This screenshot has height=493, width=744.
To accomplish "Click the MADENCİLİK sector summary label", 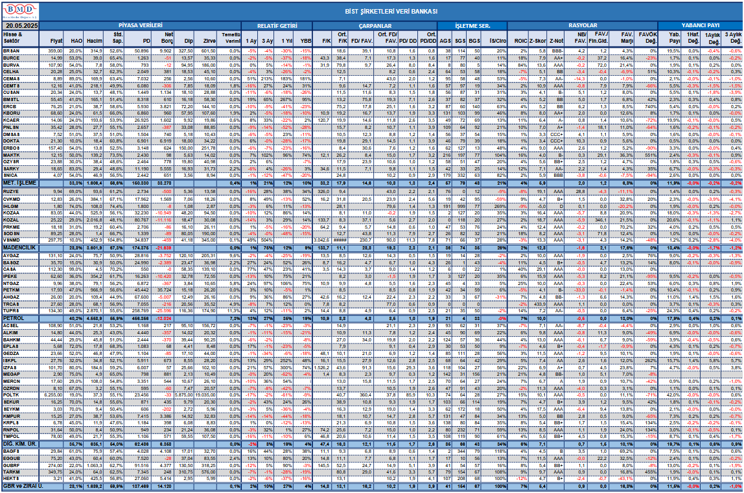I will point(20,248).
